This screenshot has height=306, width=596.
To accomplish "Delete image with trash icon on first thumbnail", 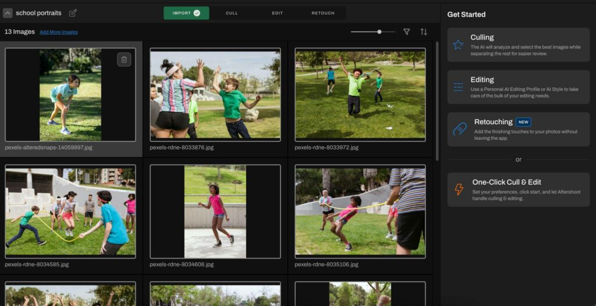I will pyautogui.click(x=124, y=59).
